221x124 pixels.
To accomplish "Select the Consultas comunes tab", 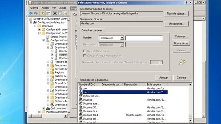I will [92, 30].
